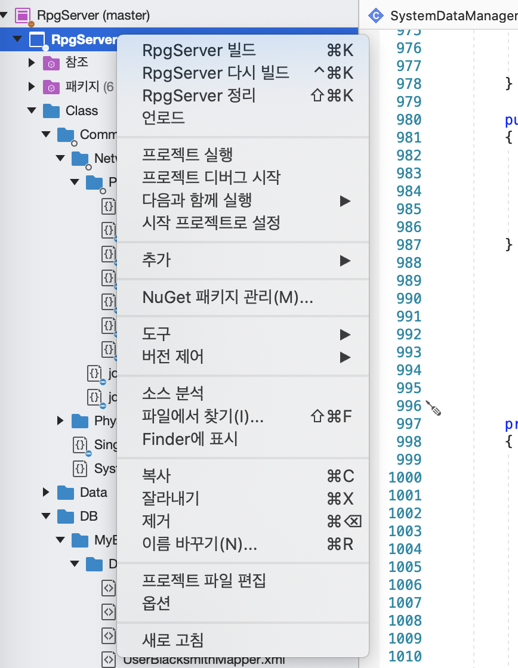
Task: Collapse the Class folder
Action: point(32,111)
